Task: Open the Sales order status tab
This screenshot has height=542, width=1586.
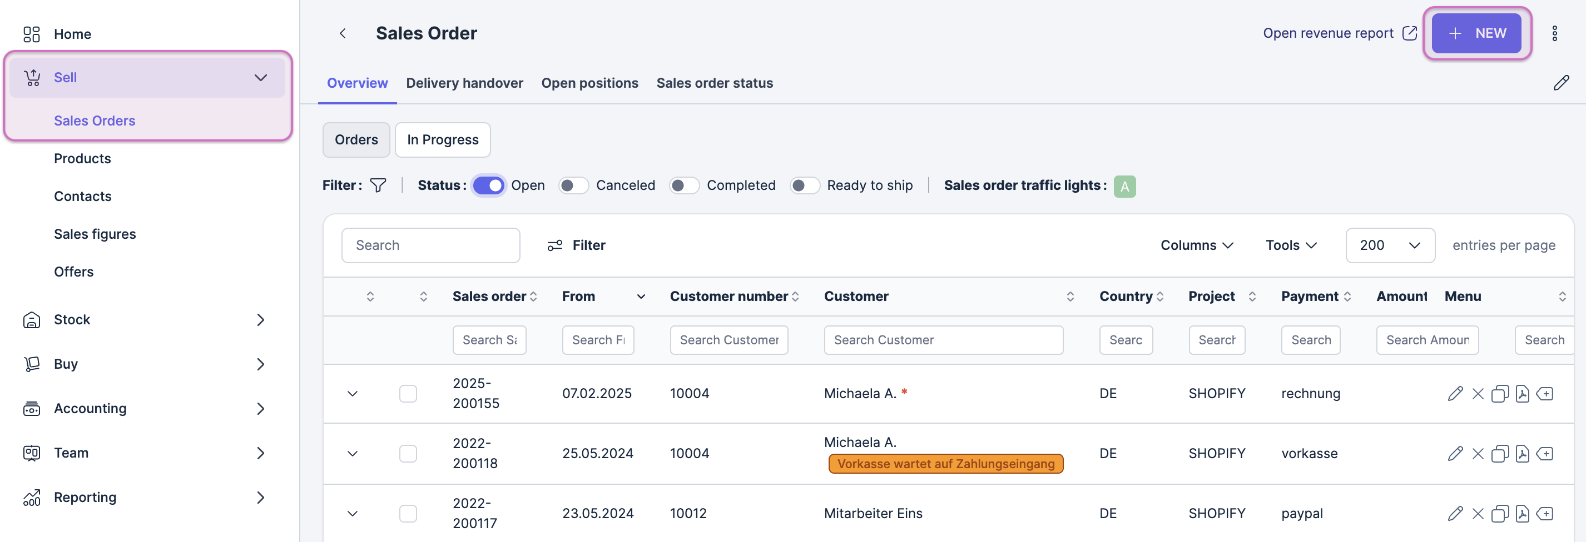Action: (x=714, y=83)
